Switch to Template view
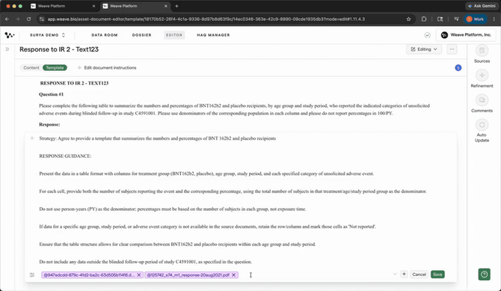The width and height of the screenshot is (501, 291). pos(55,68)
